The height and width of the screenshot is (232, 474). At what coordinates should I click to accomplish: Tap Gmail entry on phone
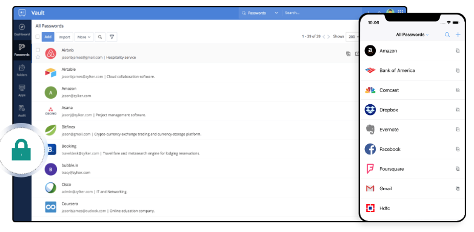413,188
